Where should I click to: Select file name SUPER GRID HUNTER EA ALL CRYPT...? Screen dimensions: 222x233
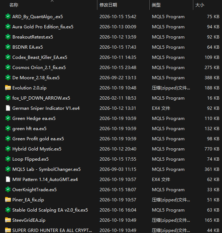coord(52,230)
